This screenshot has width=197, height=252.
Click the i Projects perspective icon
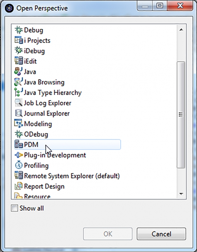[19, 40]
